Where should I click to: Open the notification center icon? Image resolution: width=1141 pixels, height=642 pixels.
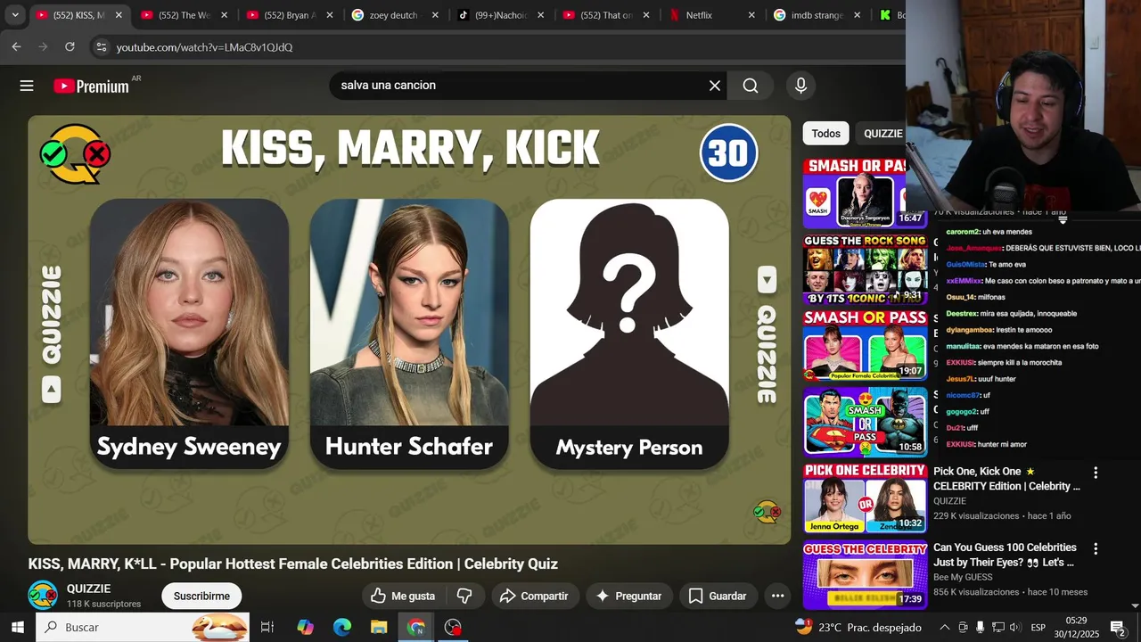pyautogui.click(x=1118, y=627)
